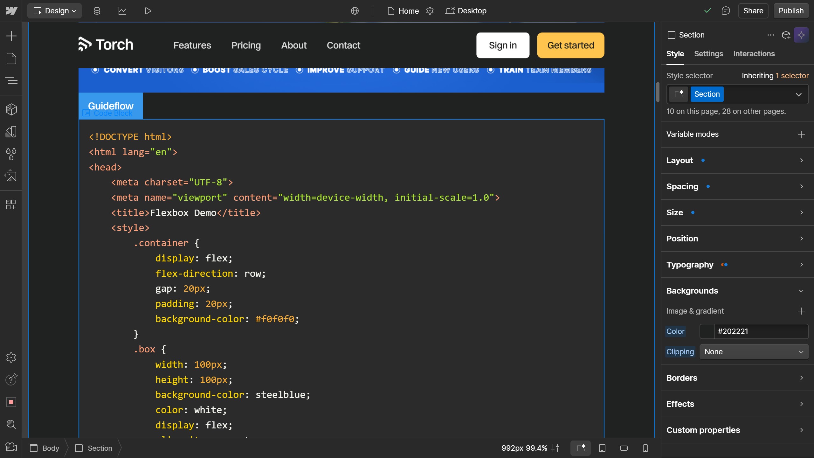Open the Components panel

(11, 109)
